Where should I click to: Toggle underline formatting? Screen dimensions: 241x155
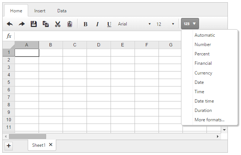click(x=109, y=24)
